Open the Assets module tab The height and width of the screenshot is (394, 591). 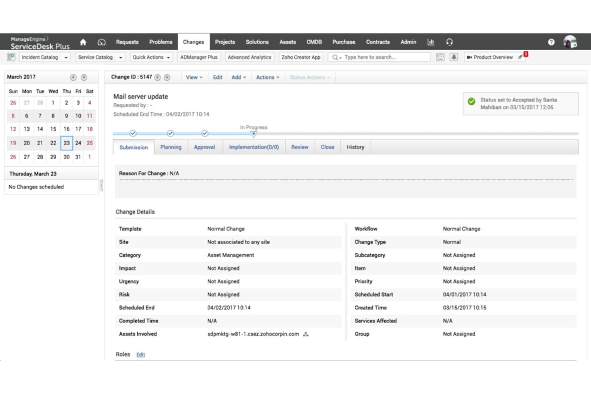[x=288, y=42]
